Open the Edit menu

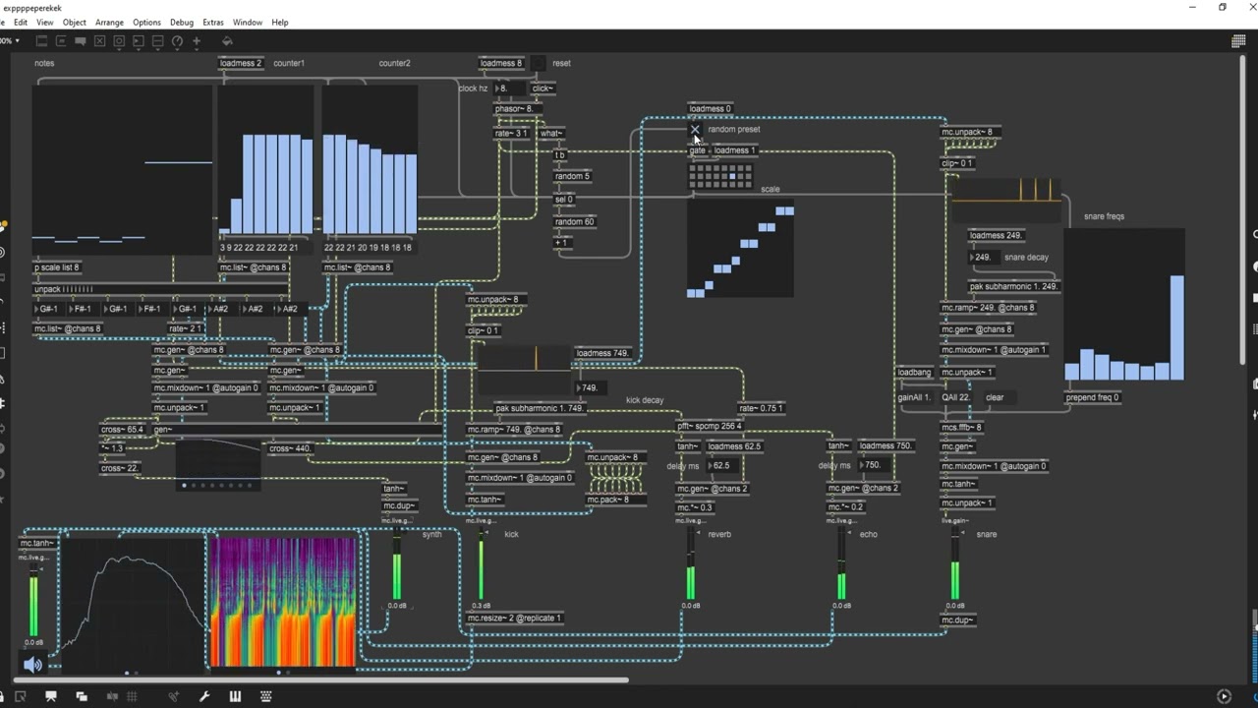pos(21,22)
